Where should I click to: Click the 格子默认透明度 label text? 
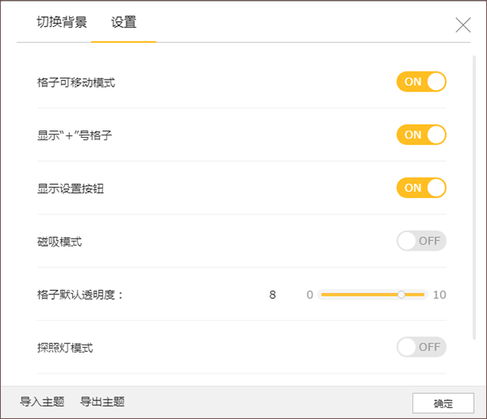click(x=80, y=295)
